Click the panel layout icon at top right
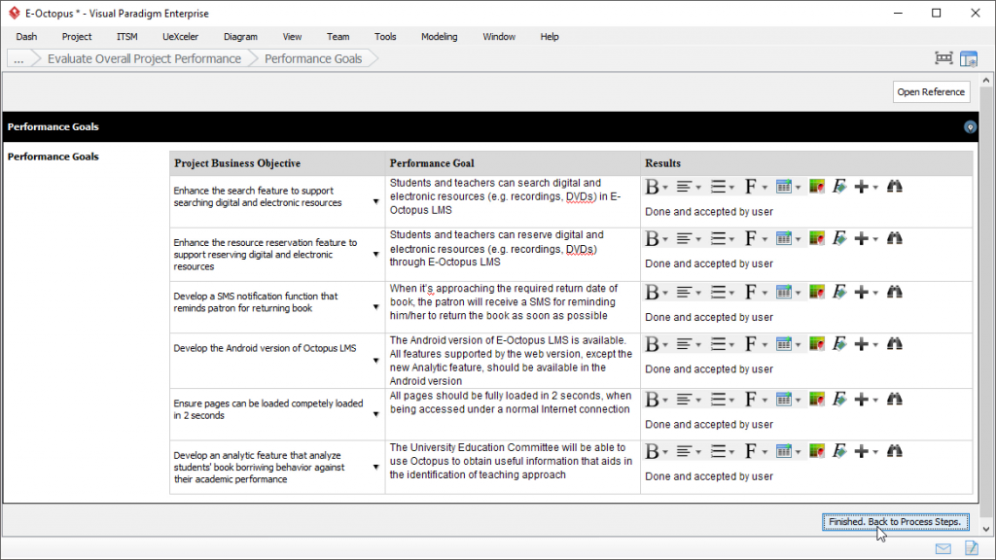The width and height of the screenshot is (996, 560). [x=968, y=58]
